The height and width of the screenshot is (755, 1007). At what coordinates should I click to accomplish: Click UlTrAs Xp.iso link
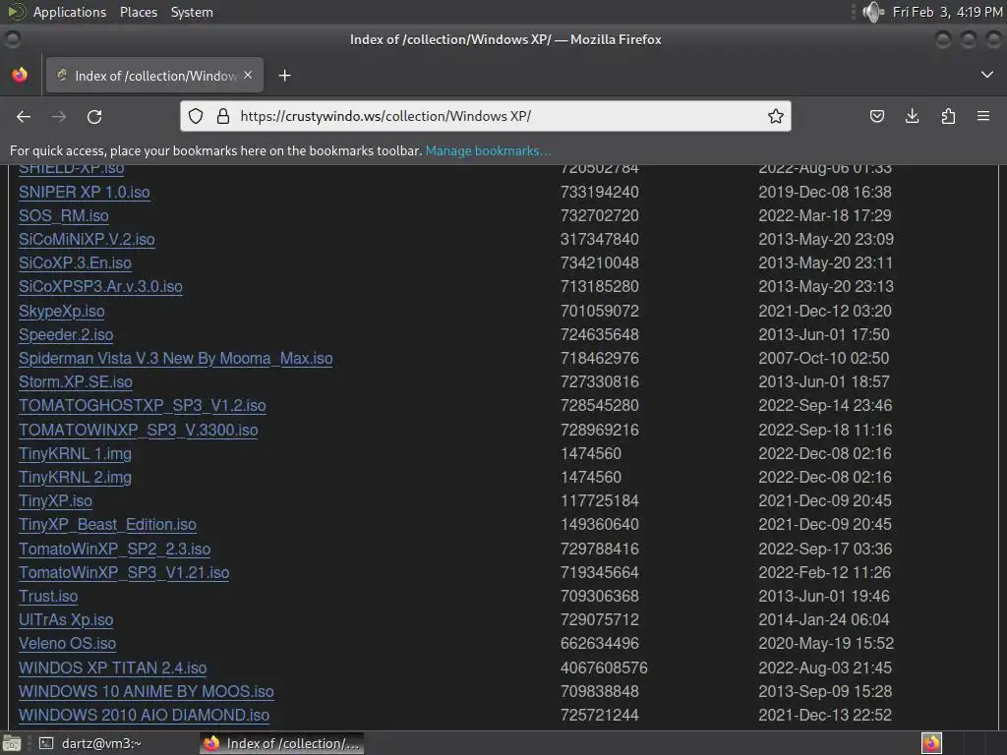66,620
